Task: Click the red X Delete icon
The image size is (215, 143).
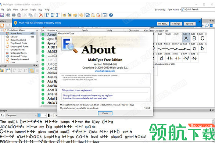Action: coord(41,15)
